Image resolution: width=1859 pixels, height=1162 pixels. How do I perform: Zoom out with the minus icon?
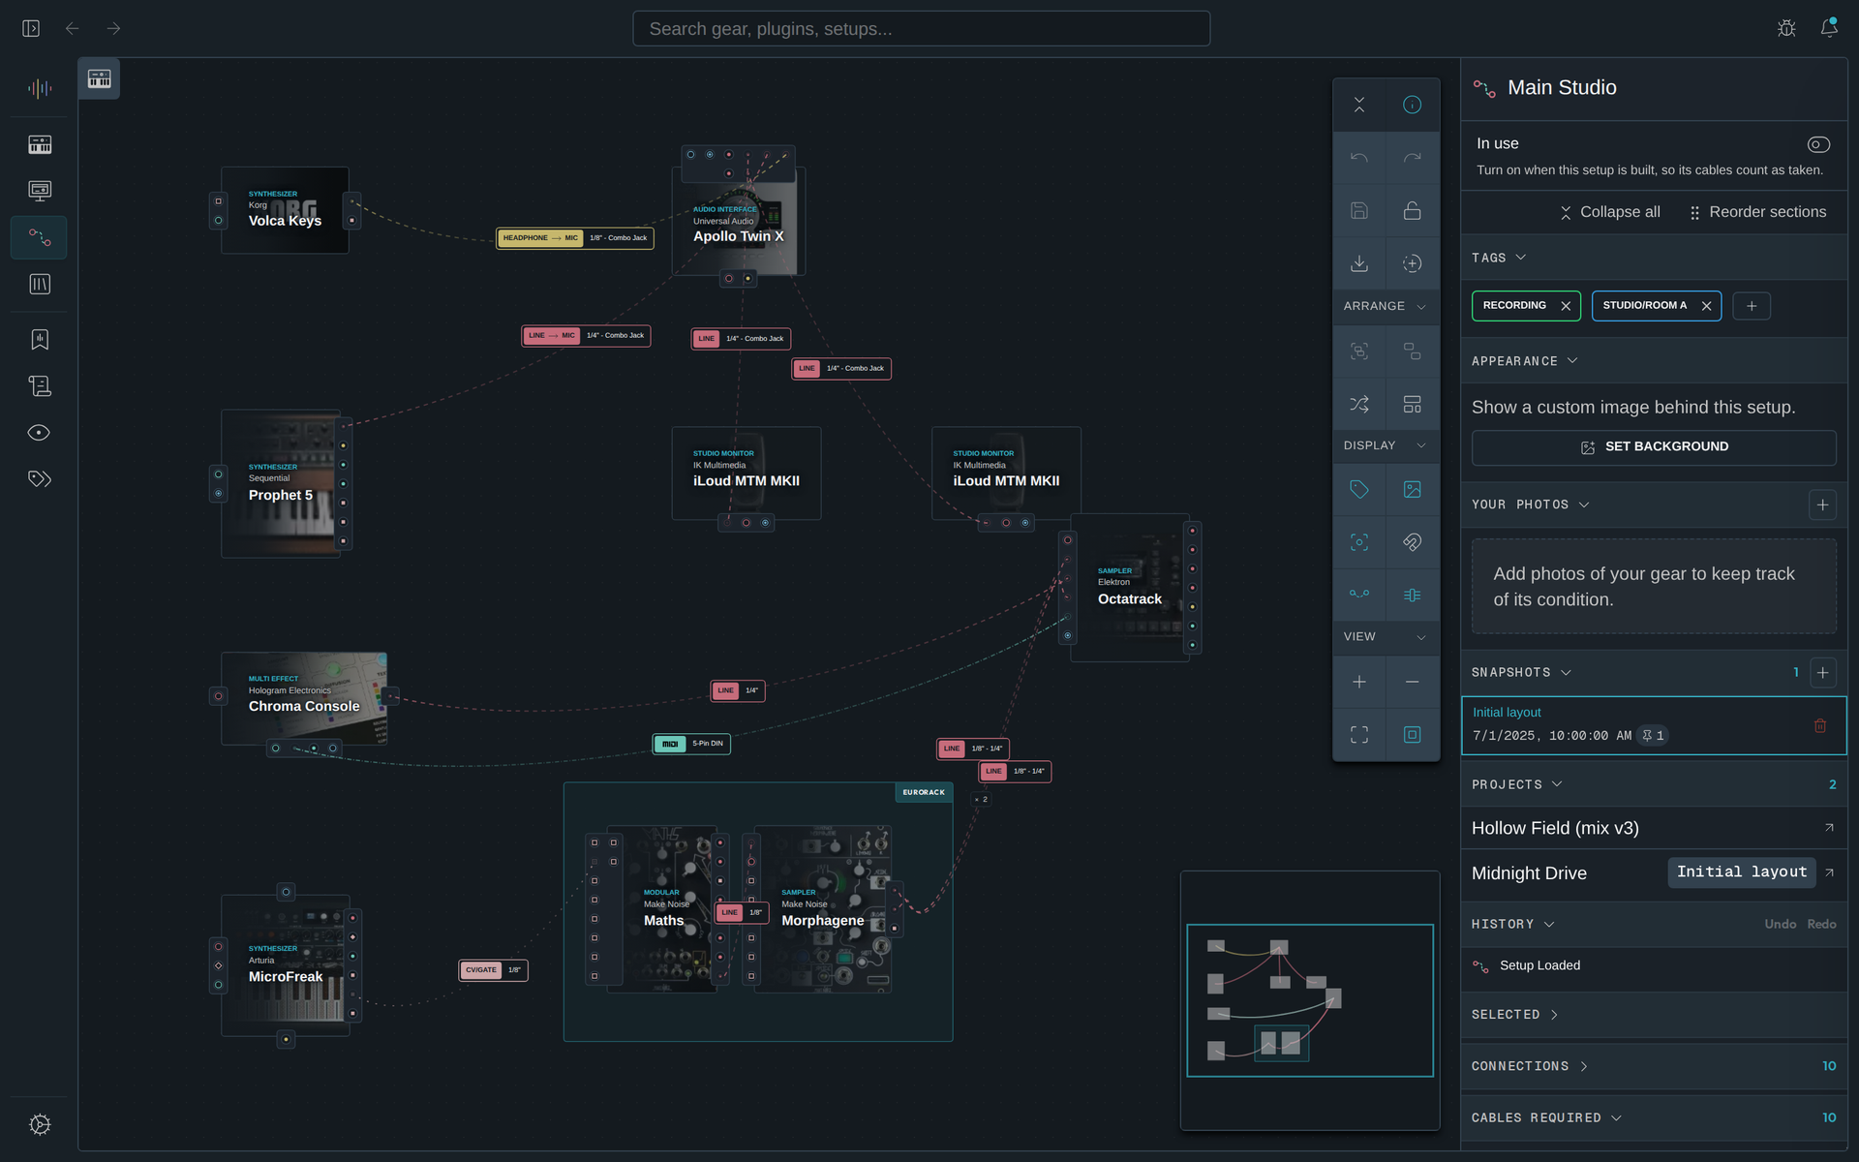pos(1413,682)
